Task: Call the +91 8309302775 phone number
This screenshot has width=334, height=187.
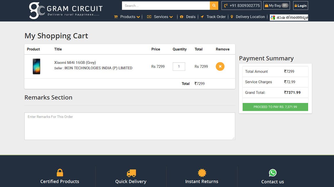Action: click(x=241, y=5)
